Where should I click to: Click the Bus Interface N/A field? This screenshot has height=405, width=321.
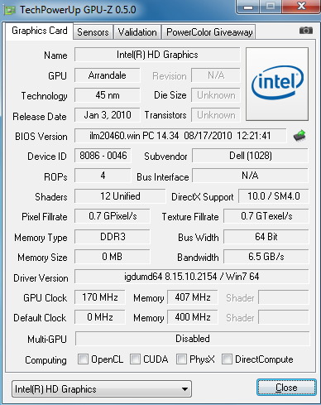[250, 176]
